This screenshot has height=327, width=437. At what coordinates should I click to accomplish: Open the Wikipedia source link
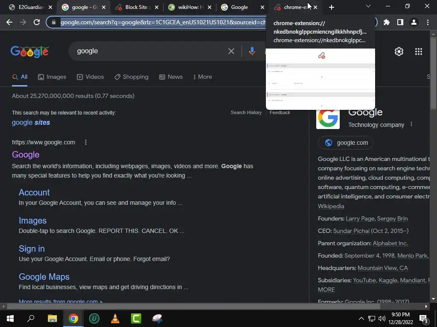click(x=331, y=207)
